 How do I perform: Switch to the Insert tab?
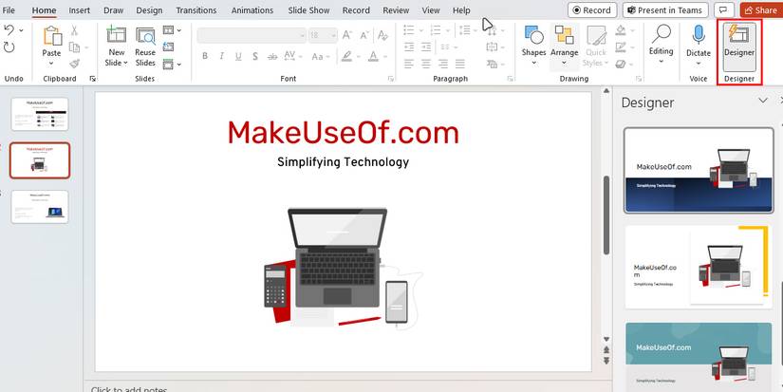[x=80, y=10]
